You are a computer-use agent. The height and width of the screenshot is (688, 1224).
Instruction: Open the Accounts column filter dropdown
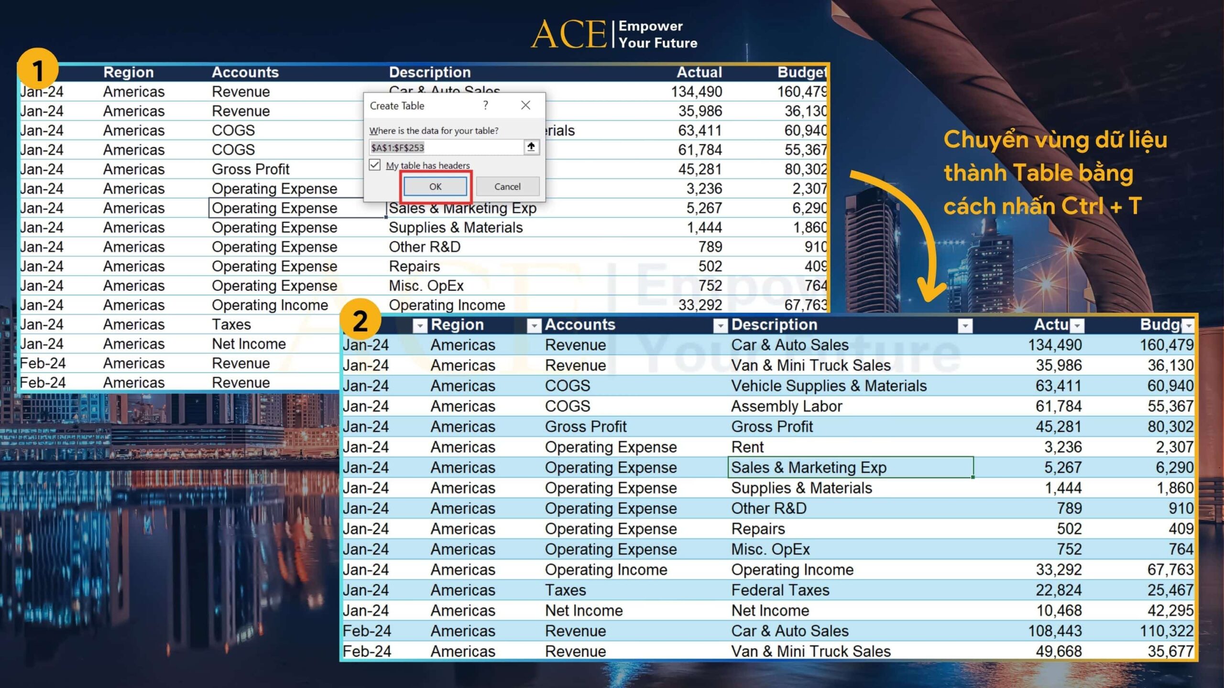[720, 325]
